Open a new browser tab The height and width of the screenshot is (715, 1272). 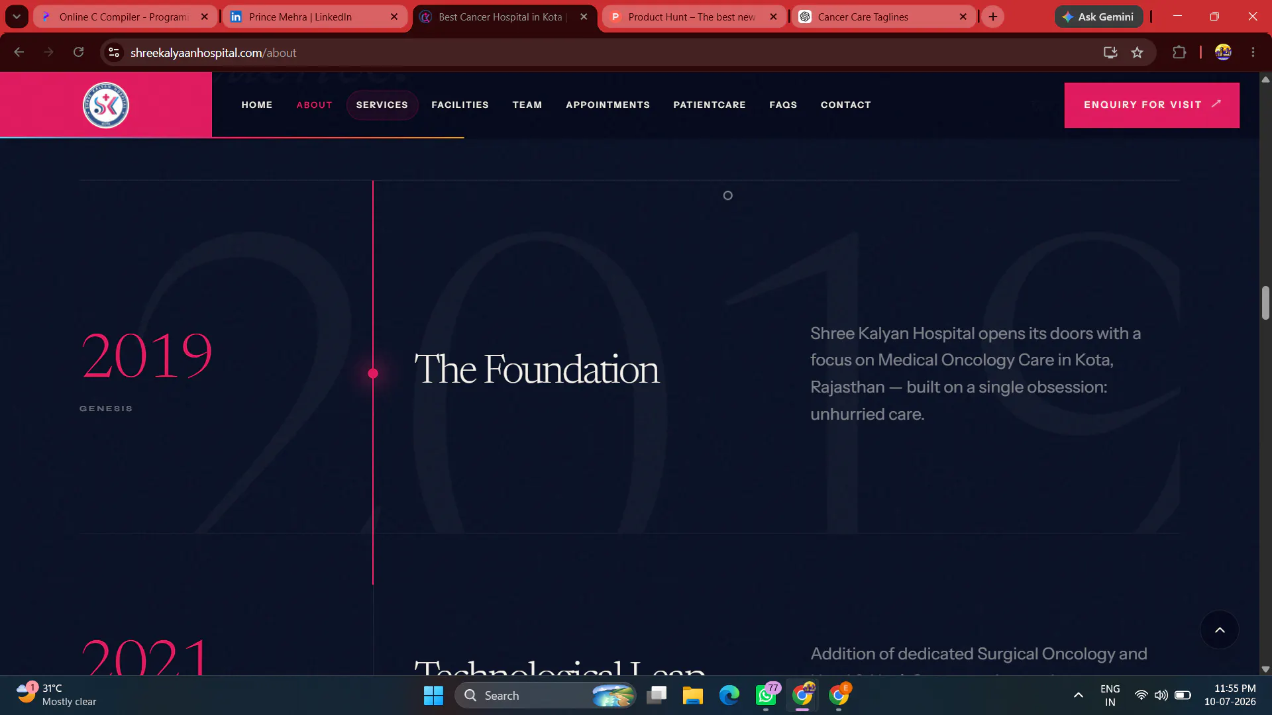click(x=993, y=17)
